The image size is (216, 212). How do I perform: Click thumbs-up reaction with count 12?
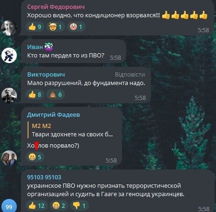click(x=36, y=206)
